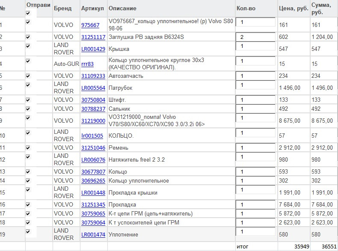Viewport: 338px width, 251px height.
Task: Focus the quantity field for Сальник
Action: [x=255, y=109]
